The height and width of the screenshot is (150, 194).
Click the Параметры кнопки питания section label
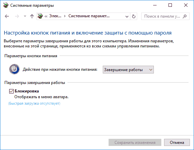pos(31,56)
